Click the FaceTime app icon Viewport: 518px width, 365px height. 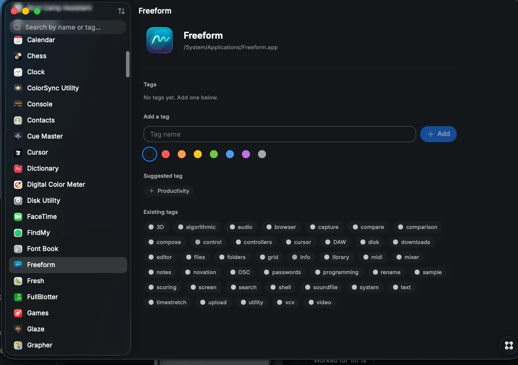click(18, 217)
